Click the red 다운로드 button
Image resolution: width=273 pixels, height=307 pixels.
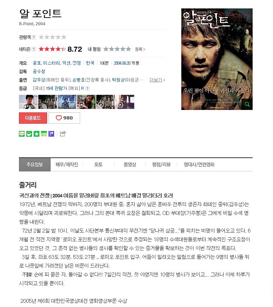(x=33, y=118)
